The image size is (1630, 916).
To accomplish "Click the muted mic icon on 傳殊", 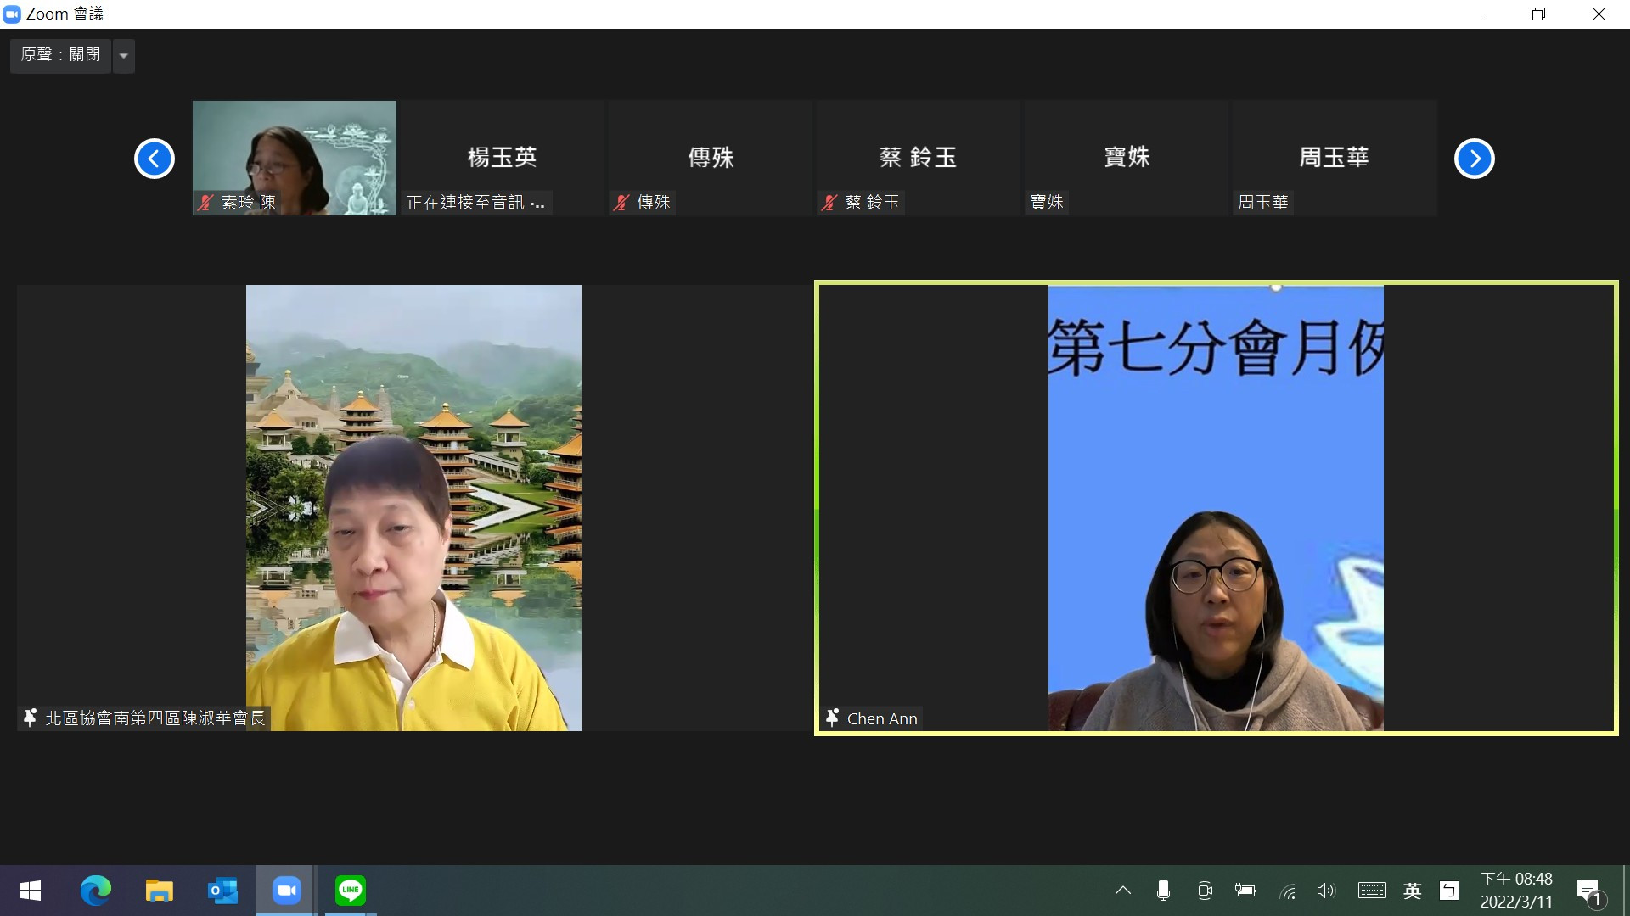I will (621, 203).
